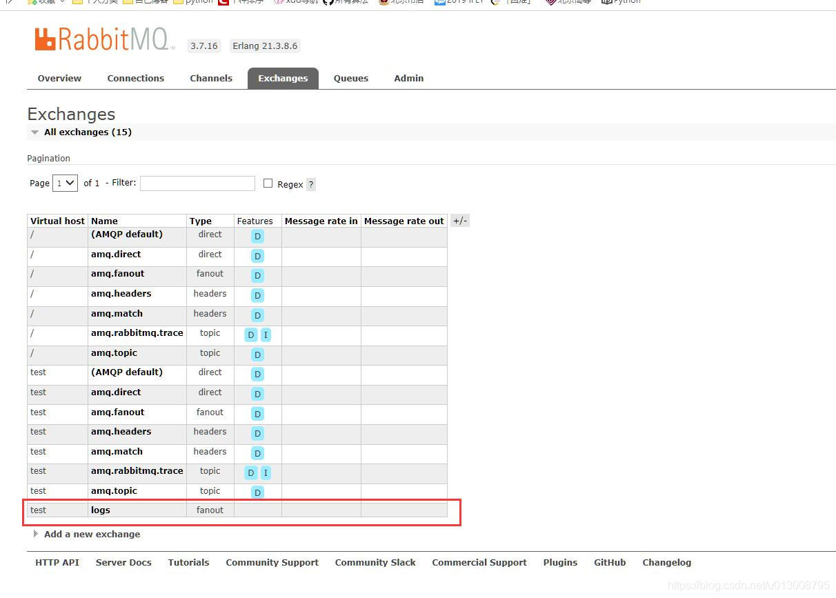Click the D badge for / (AMQP default)
Image resolution: width=836 pixels, height=598 pixels.
[257, 236]
